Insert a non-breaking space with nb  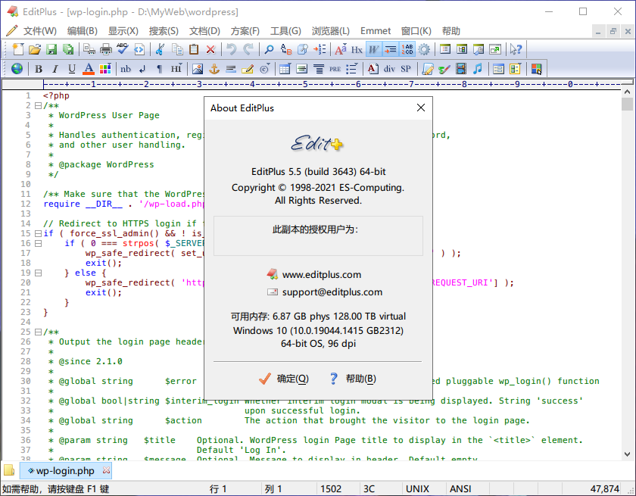pyautogui.click(x=126, y=69)
